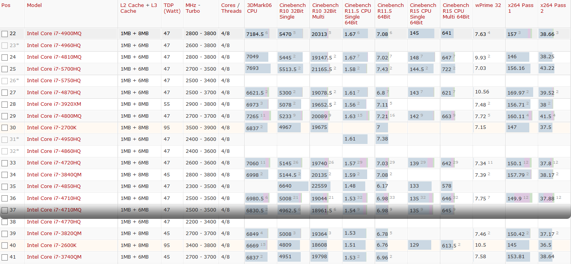Open Intel Core i7-4720HQ link
This screenshot has width=571, height=264.
click(x=54, y=163)
